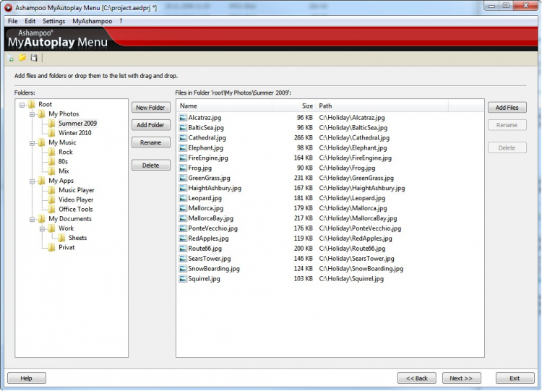Click the Save Project disk toolbar icon
Image resolution: width=542 pixels, height=391 pixels.
(33, 58)
